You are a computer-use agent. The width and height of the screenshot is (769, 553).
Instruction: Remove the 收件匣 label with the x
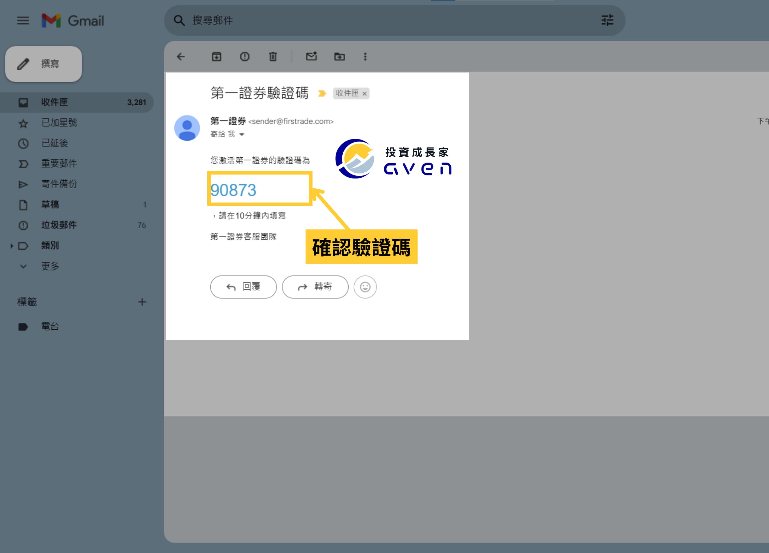(x=365, y=94)
